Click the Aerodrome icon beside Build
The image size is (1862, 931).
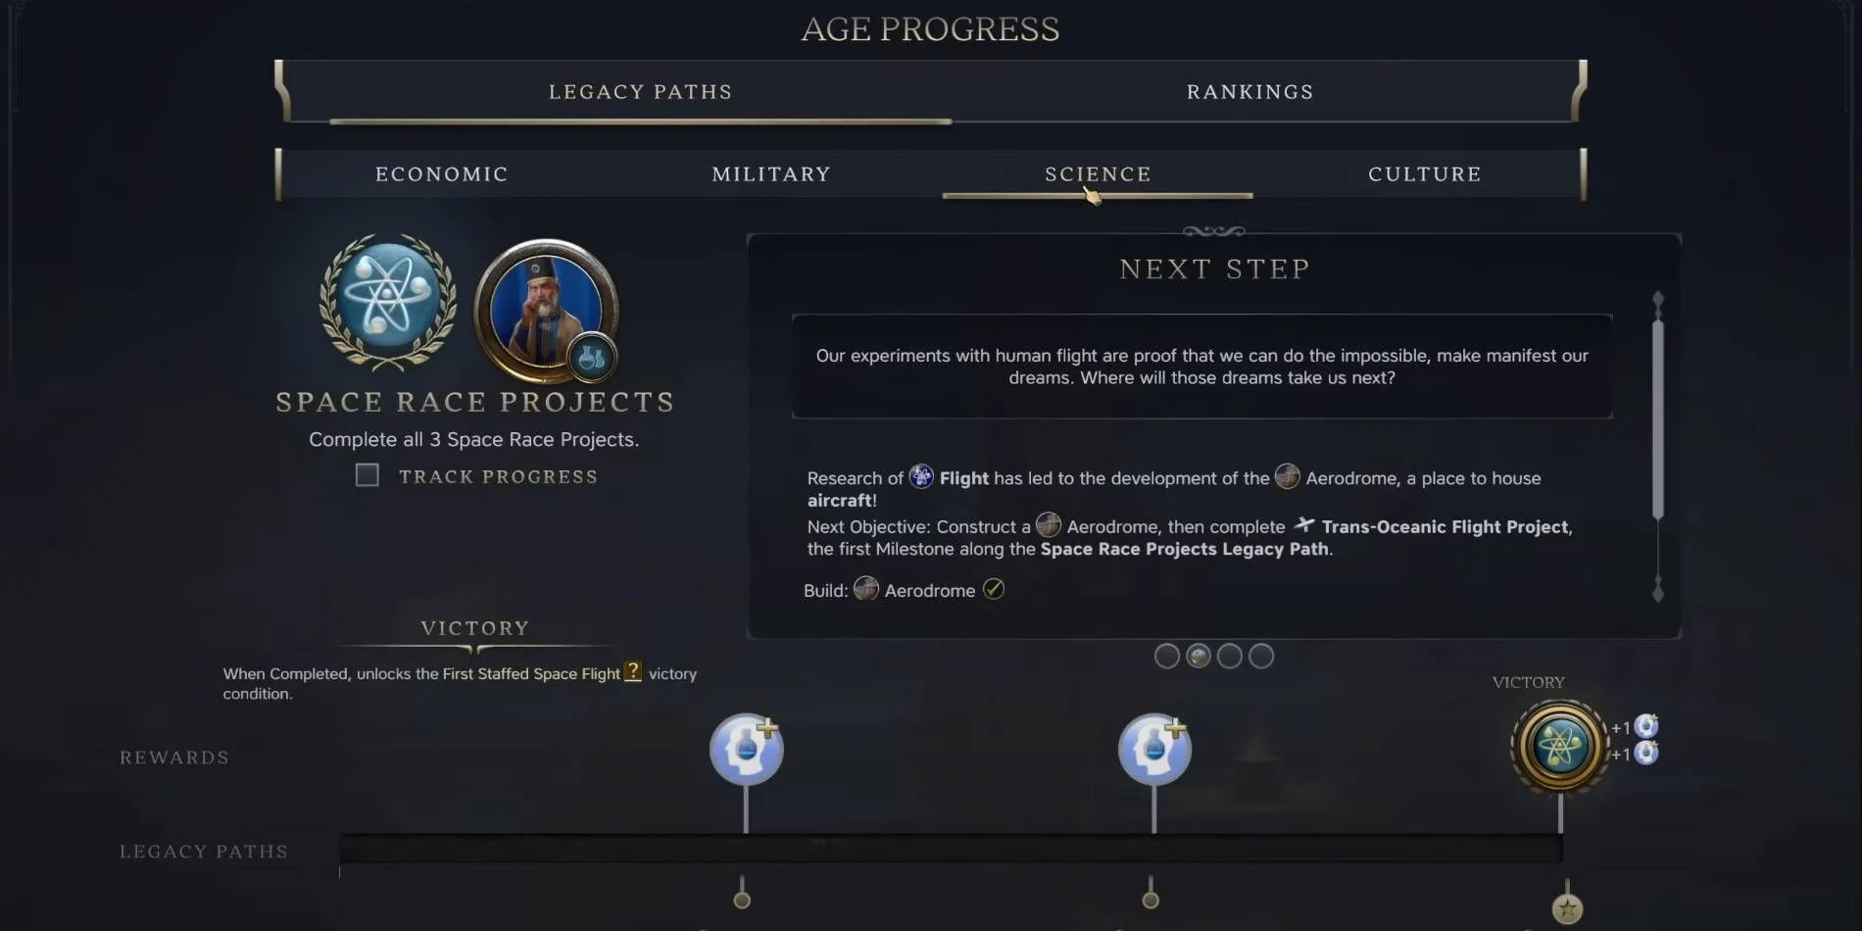(865, 589)
